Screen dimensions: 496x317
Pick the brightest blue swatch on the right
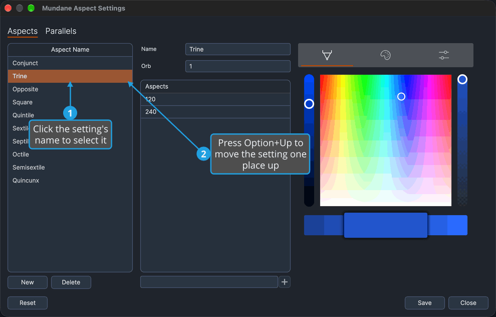point(457,225)
